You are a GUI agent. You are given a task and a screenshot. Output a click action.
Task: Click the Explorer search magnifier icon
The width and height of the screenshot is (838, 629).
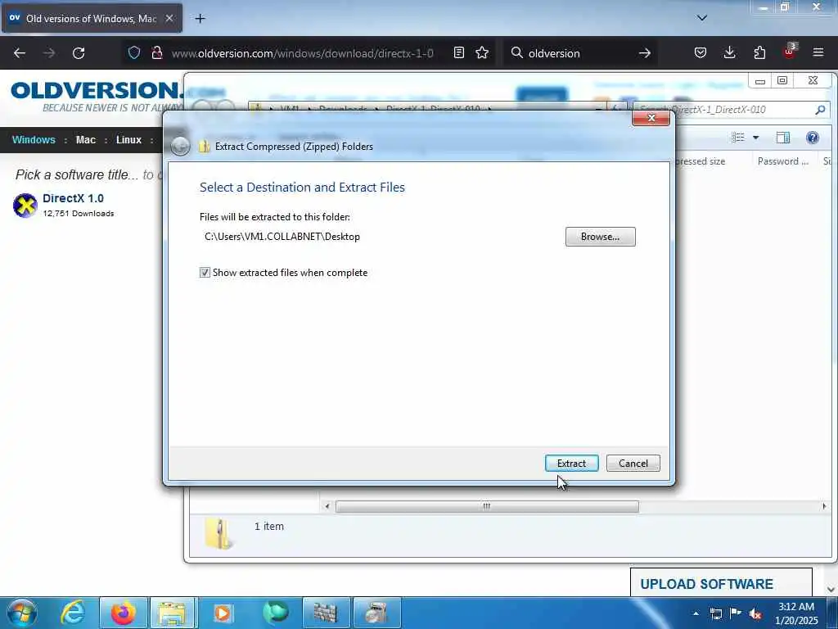tap(820, 110)
